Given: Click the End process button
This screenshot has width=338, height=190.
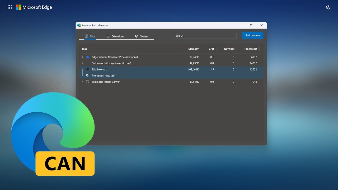Looking at the screenshot, I should [x=253, y=35].
